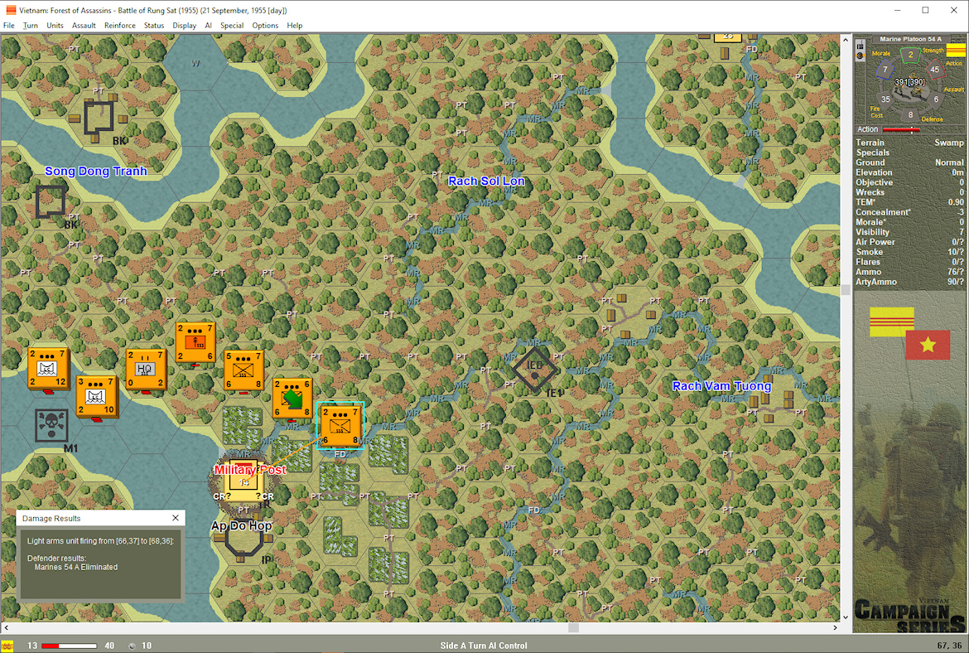Click the radio icon in the unit panel
The width and height of the screenshot is (969, 653).
coord(860,45)
